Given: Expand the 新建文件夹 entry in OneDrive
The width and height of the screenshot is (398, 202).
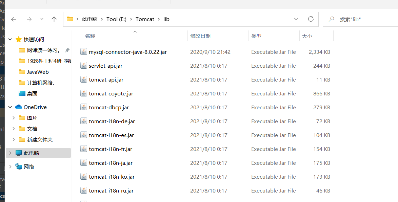Looking at the screenshot, I should (x=13, y=139).
